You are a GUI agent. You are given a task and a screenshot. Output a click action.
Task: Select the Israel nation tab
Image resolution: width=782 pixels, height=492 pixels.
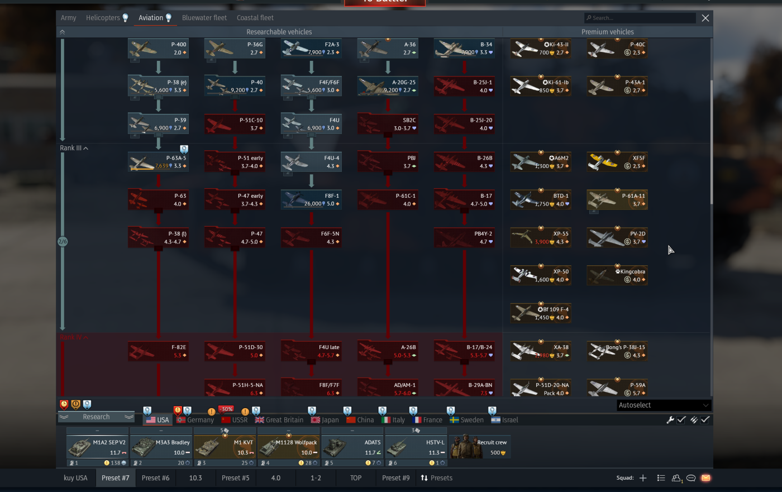(505, 420)
